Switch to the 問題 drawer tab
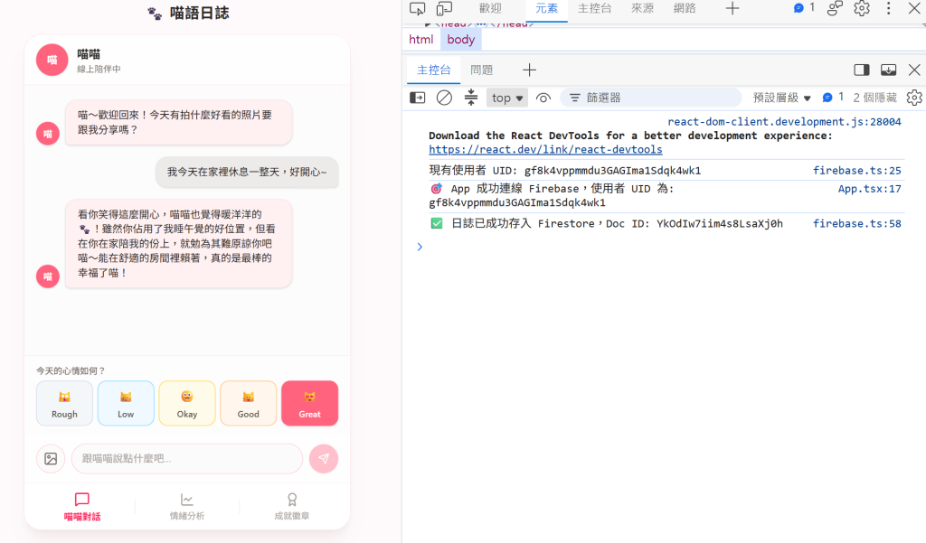Image resolution: width=926 pixels, height=543 pixels. coord(482,70)
